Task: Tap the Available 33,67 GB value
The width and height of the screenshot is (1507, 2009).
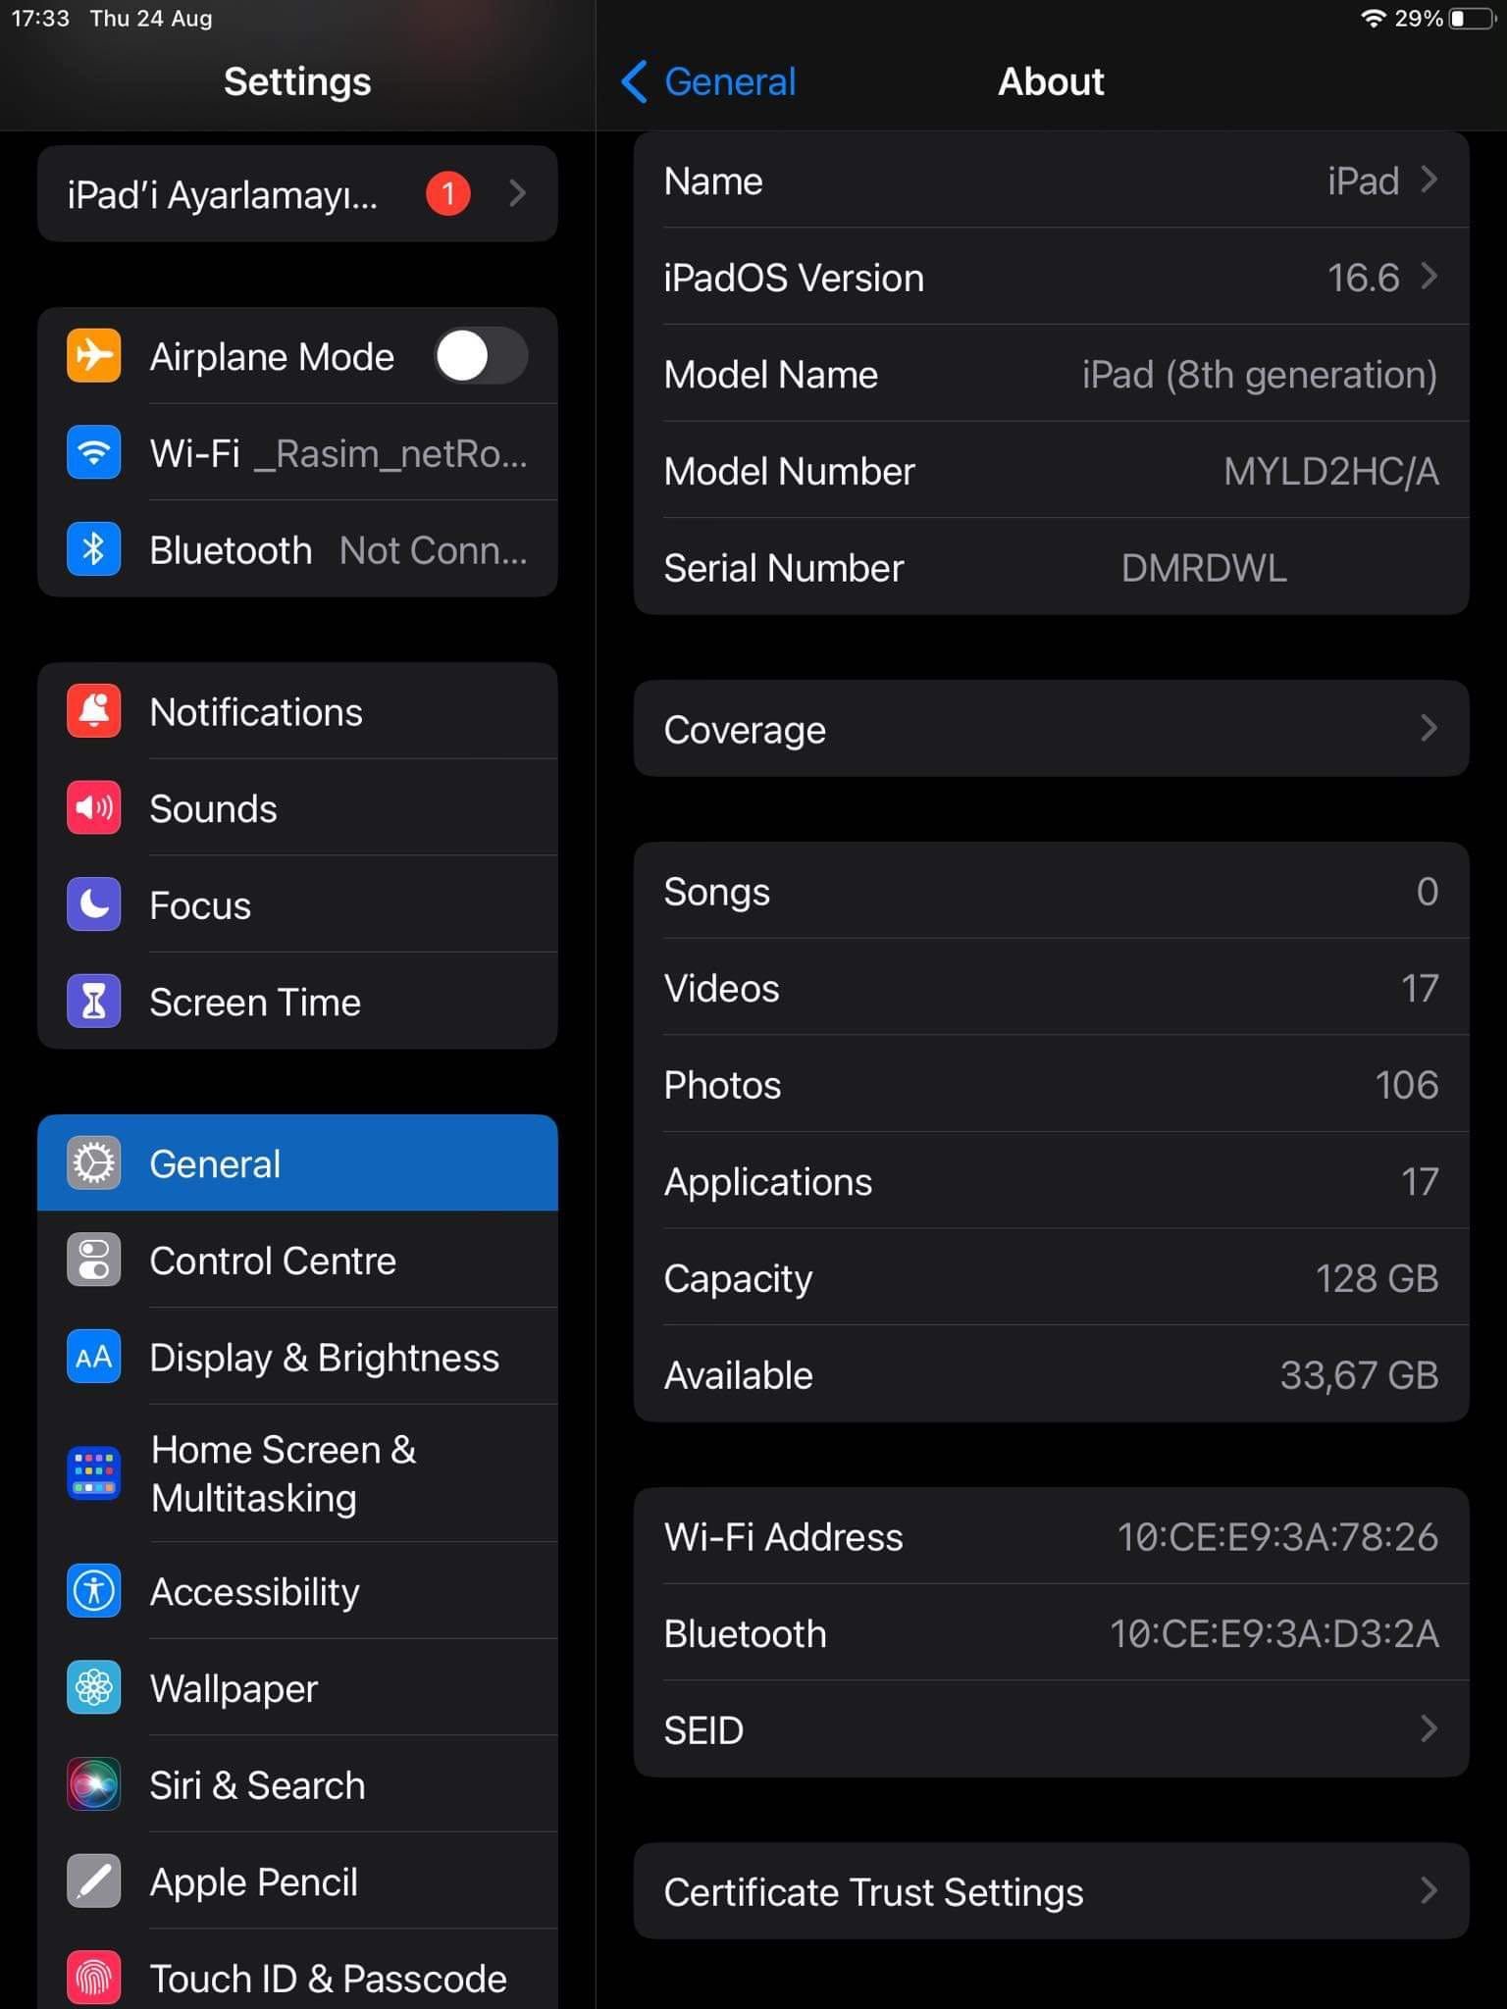Action: (1360, 1375)
